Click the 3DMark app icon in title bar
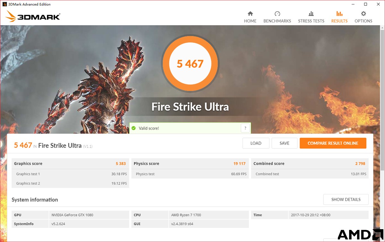Viewport: 385px width, 242px height. 5,4
